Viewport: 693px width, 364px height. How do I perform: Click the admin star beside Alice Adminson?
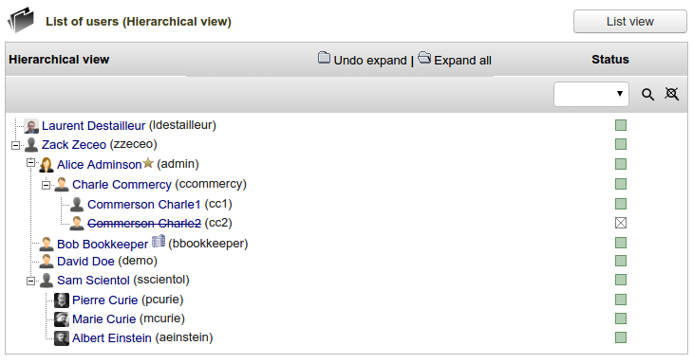pos(148,163)
